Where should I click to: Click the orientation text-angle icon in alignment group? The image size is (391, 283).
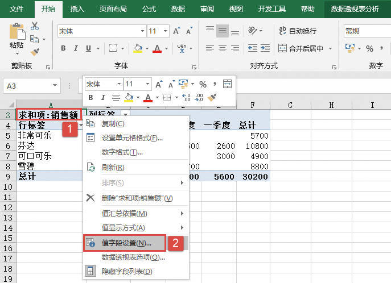coord(254,31)
